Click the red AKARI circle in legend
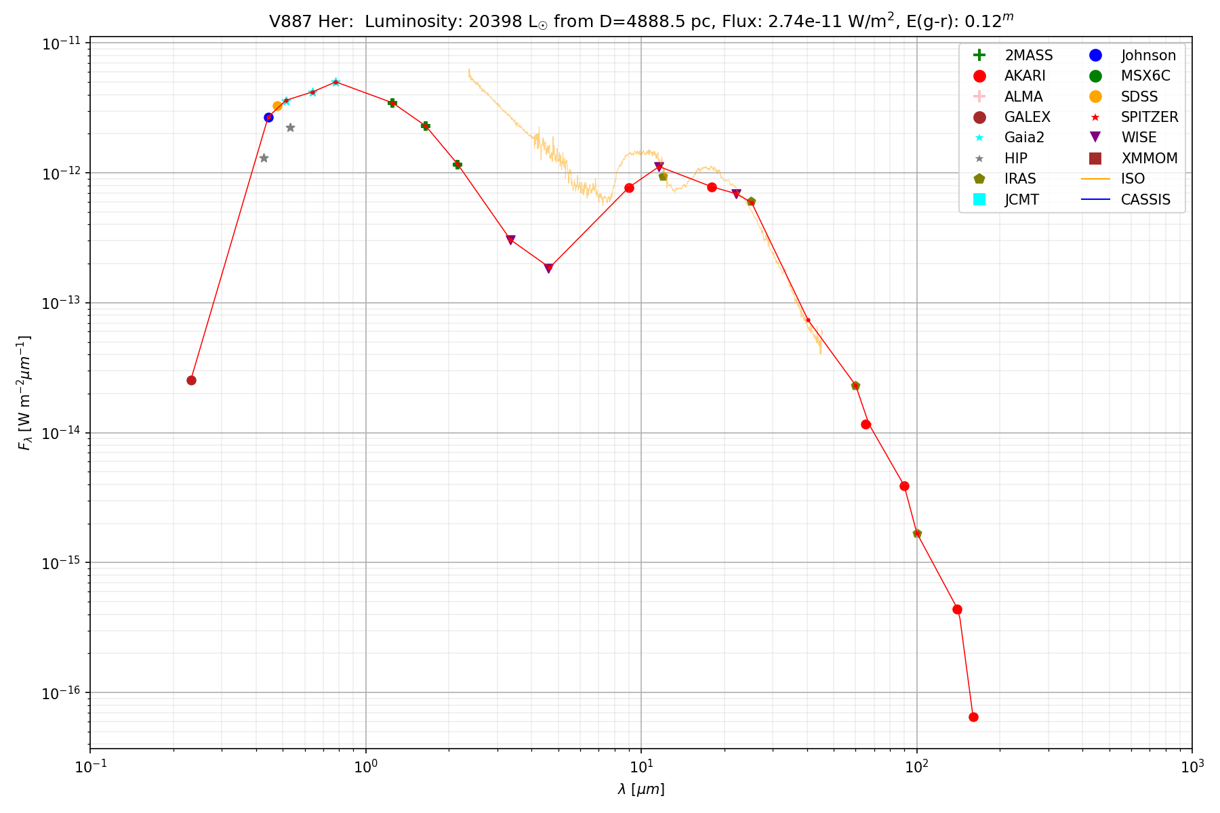1220x813 pixels. (x=979, y=76)
